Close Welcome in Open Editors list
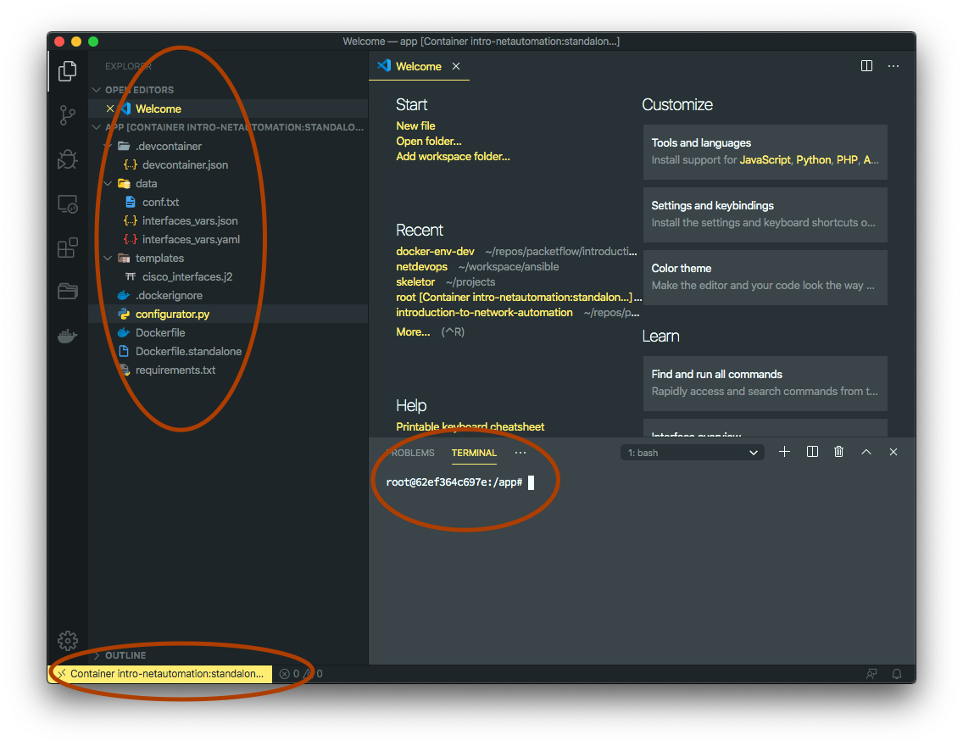 point(110,109)
